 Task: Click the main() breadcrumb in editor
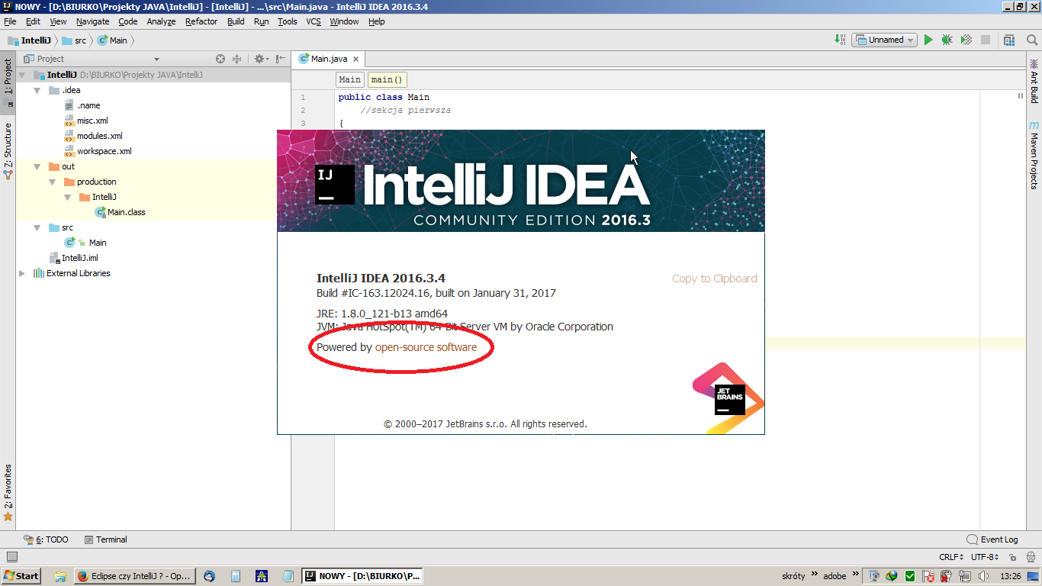pyautogui.click(x=388, y=79)
